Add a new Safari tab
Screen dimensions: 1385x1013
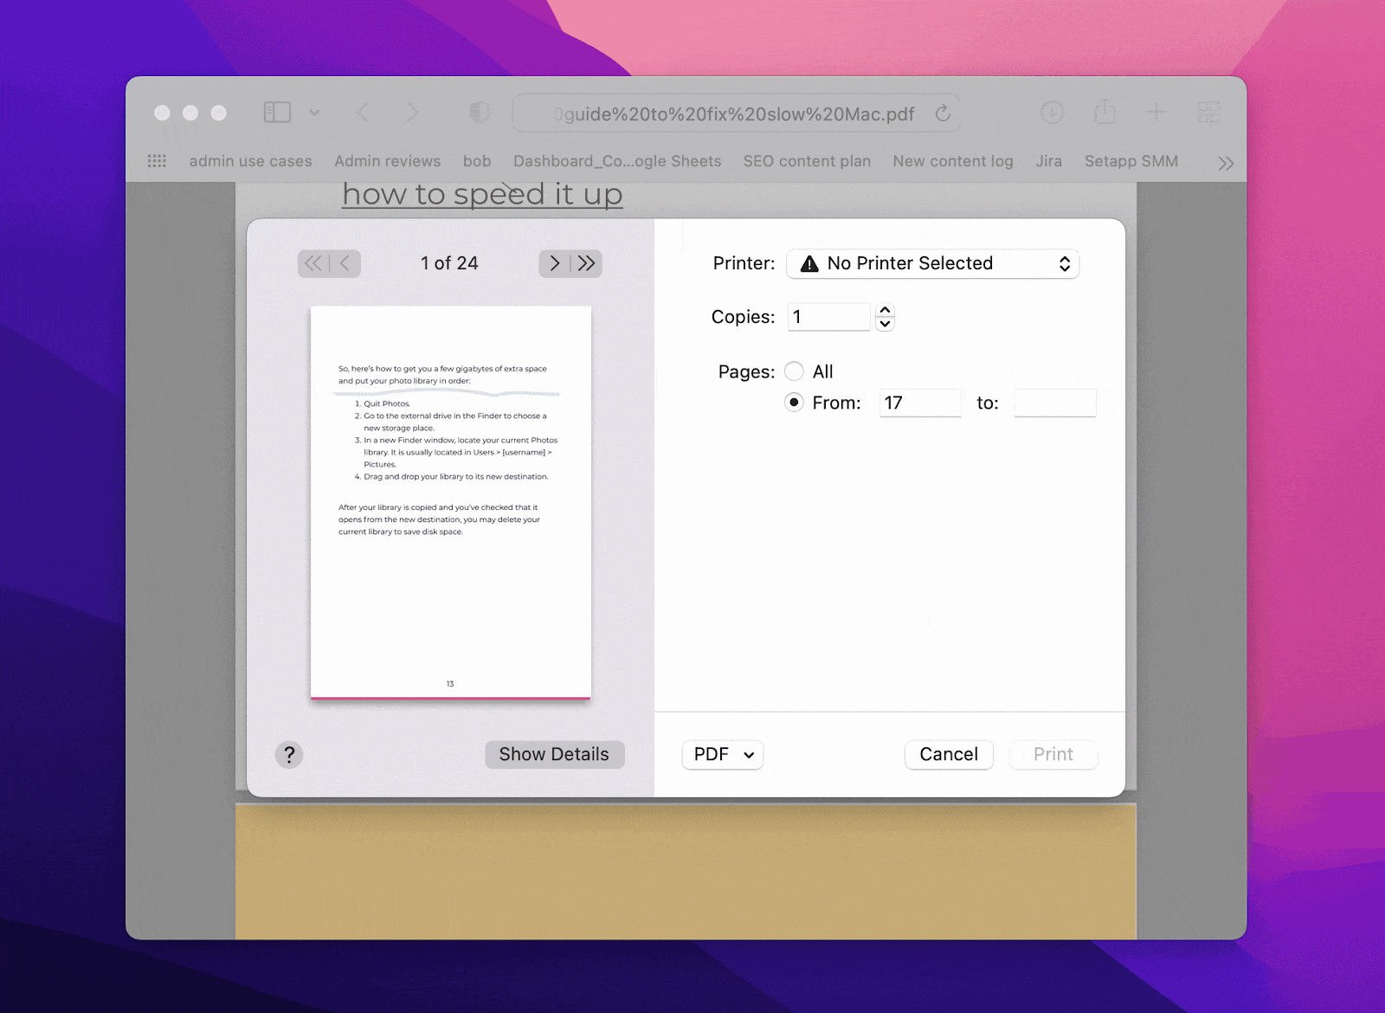(x=1156, y=113)
